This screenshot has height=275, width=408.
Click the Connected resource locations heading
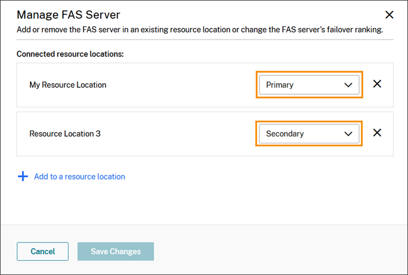coord(70,54)
